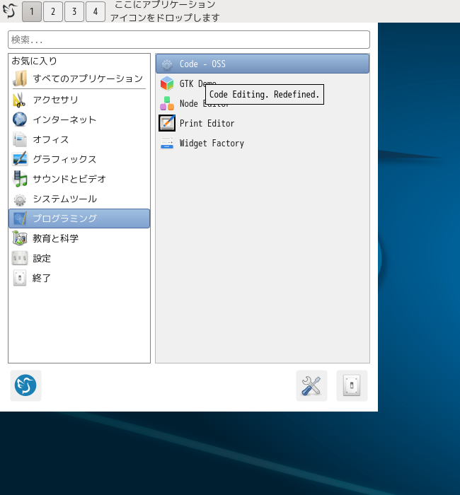
Task: Click the Print Editor pencil icon
Action: point(167,124)
